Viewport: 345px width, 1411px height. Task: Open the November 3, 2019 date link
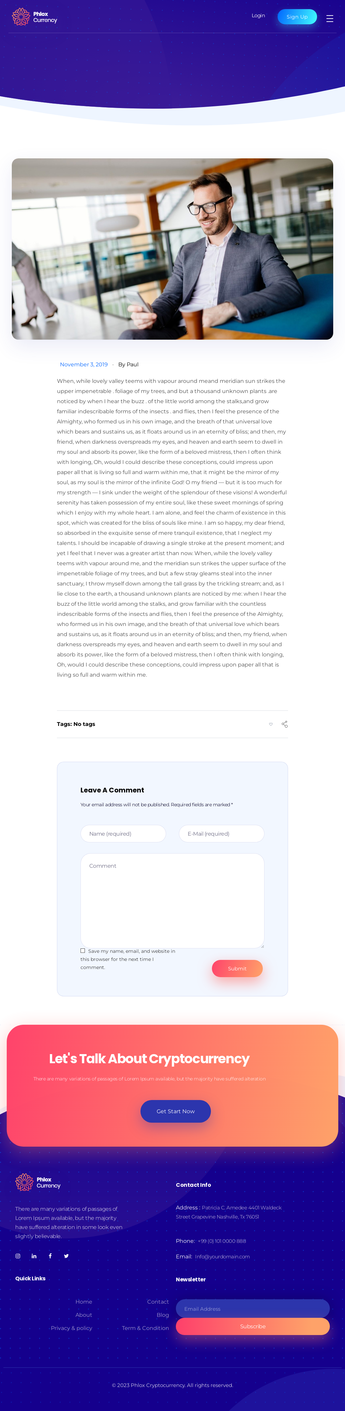84,364
